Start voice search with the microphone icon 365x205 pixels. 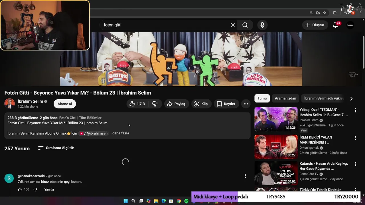(262, 25)
